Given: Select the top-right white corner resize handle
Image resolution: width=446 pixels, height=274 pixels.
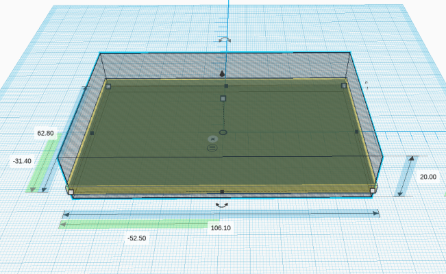Looking at the screenshot, I should coord(344,86).
